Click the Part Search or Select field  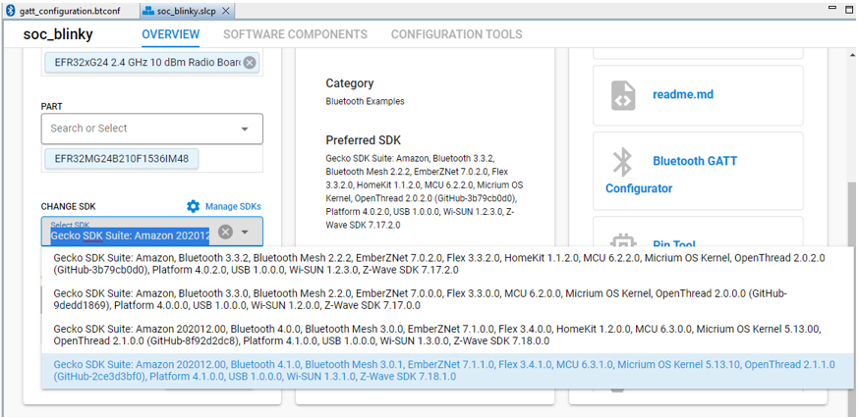click(138, 129)
